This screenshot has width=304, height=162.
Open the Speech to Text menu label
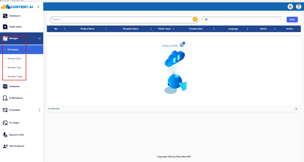(17, 135)
